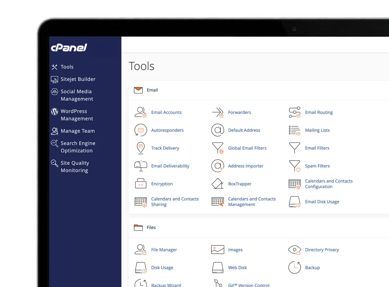Screen dimensions: 389x287
Task: Open the BoxTrapper link
Action: [x=240, y=184]
